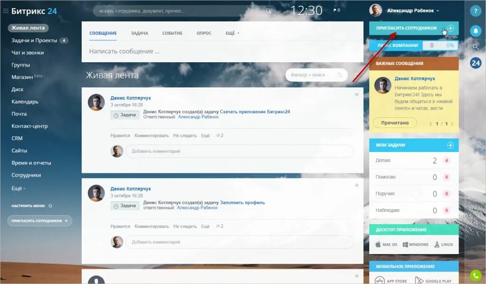Viewport: 486px width, 284px height.
Task: Open the Наблюдаю tasks row
Action: 414,210
